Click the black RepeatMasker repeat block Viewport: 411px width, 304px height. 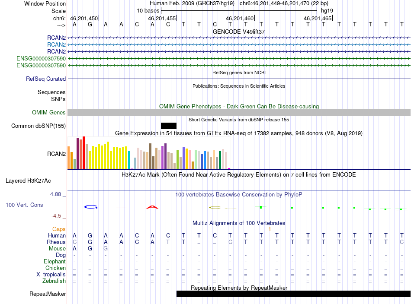click(x=293, y=294)
